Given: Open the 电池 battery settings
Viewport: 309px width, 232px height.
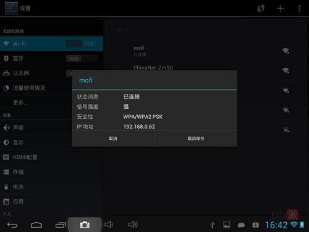Looking at the screenshot, I should [51, 187].
